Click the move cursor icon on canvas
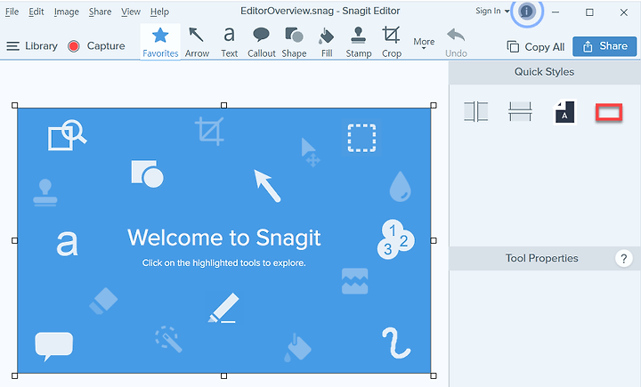This screenshot has width=641, height=387. (311, 153)
